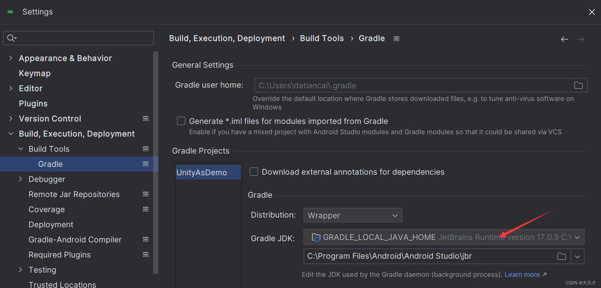
Task: Open Coverage settings page
Action: pos(47,209)
